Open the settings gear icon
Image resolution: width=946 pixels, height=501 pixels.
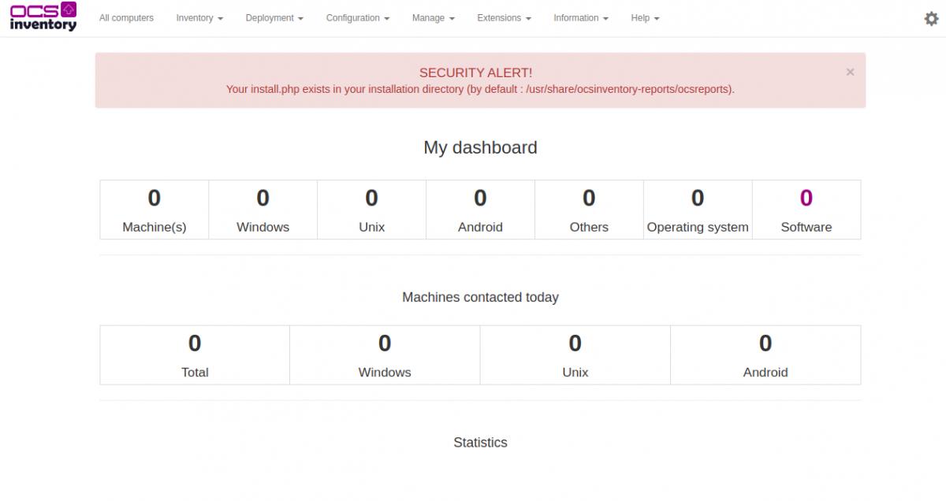(930, 17)
